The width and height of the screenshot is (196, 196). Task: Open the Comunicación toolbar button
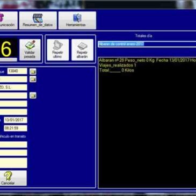pos(9,20)
